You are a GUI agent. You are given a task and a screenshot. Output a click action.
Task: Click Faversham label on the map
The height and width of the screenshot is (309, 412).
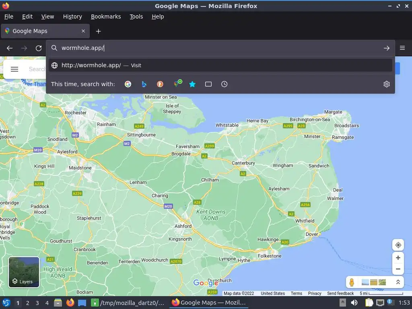[x=187, y=146]
